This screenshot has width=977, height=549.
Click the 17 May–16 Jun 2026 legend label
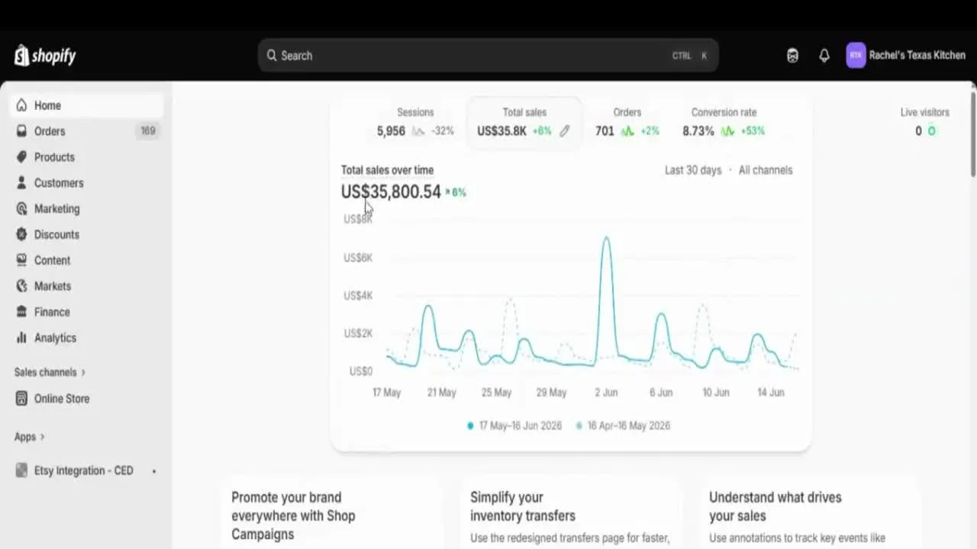(520, 425)
